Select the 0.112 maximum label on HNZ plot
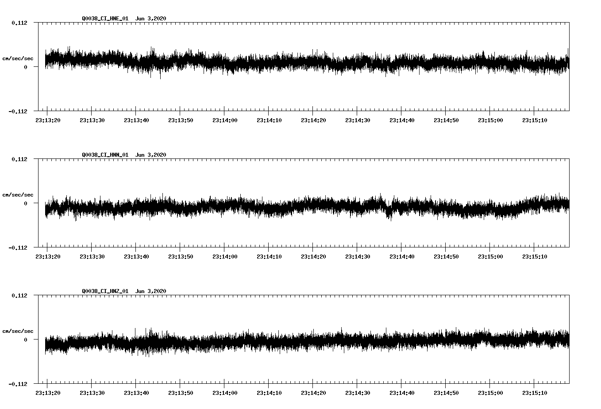 click(x=19, y=295)
